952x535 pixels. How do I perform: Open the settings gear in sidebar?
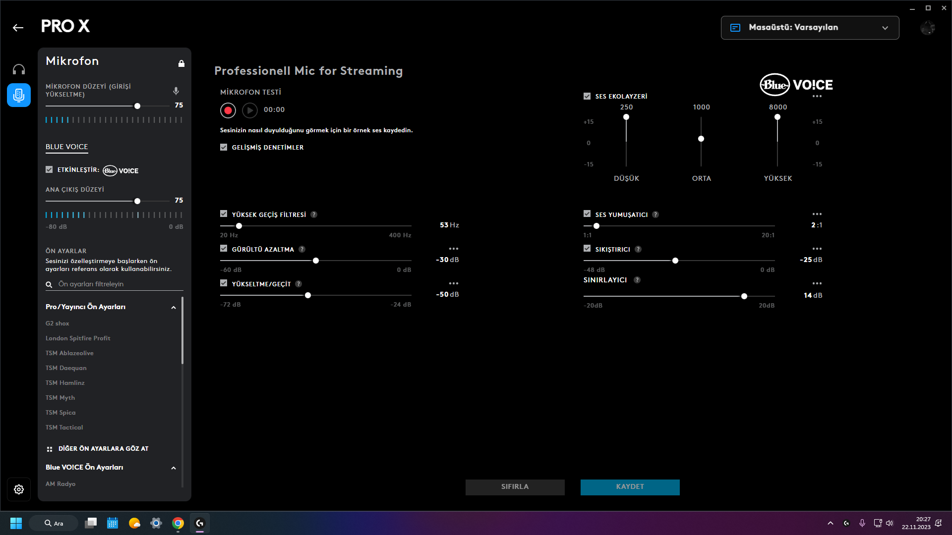tap(19, 489)
